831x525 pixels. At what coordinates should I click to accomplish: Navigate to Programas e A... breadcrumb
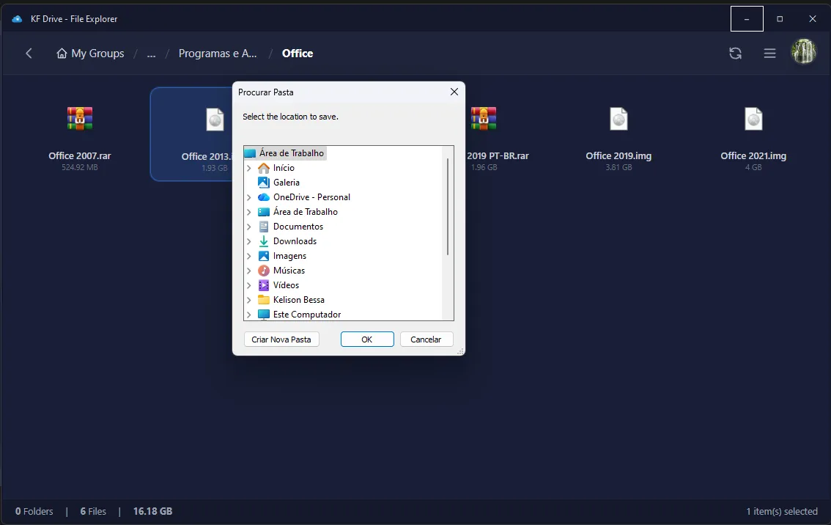218,54
